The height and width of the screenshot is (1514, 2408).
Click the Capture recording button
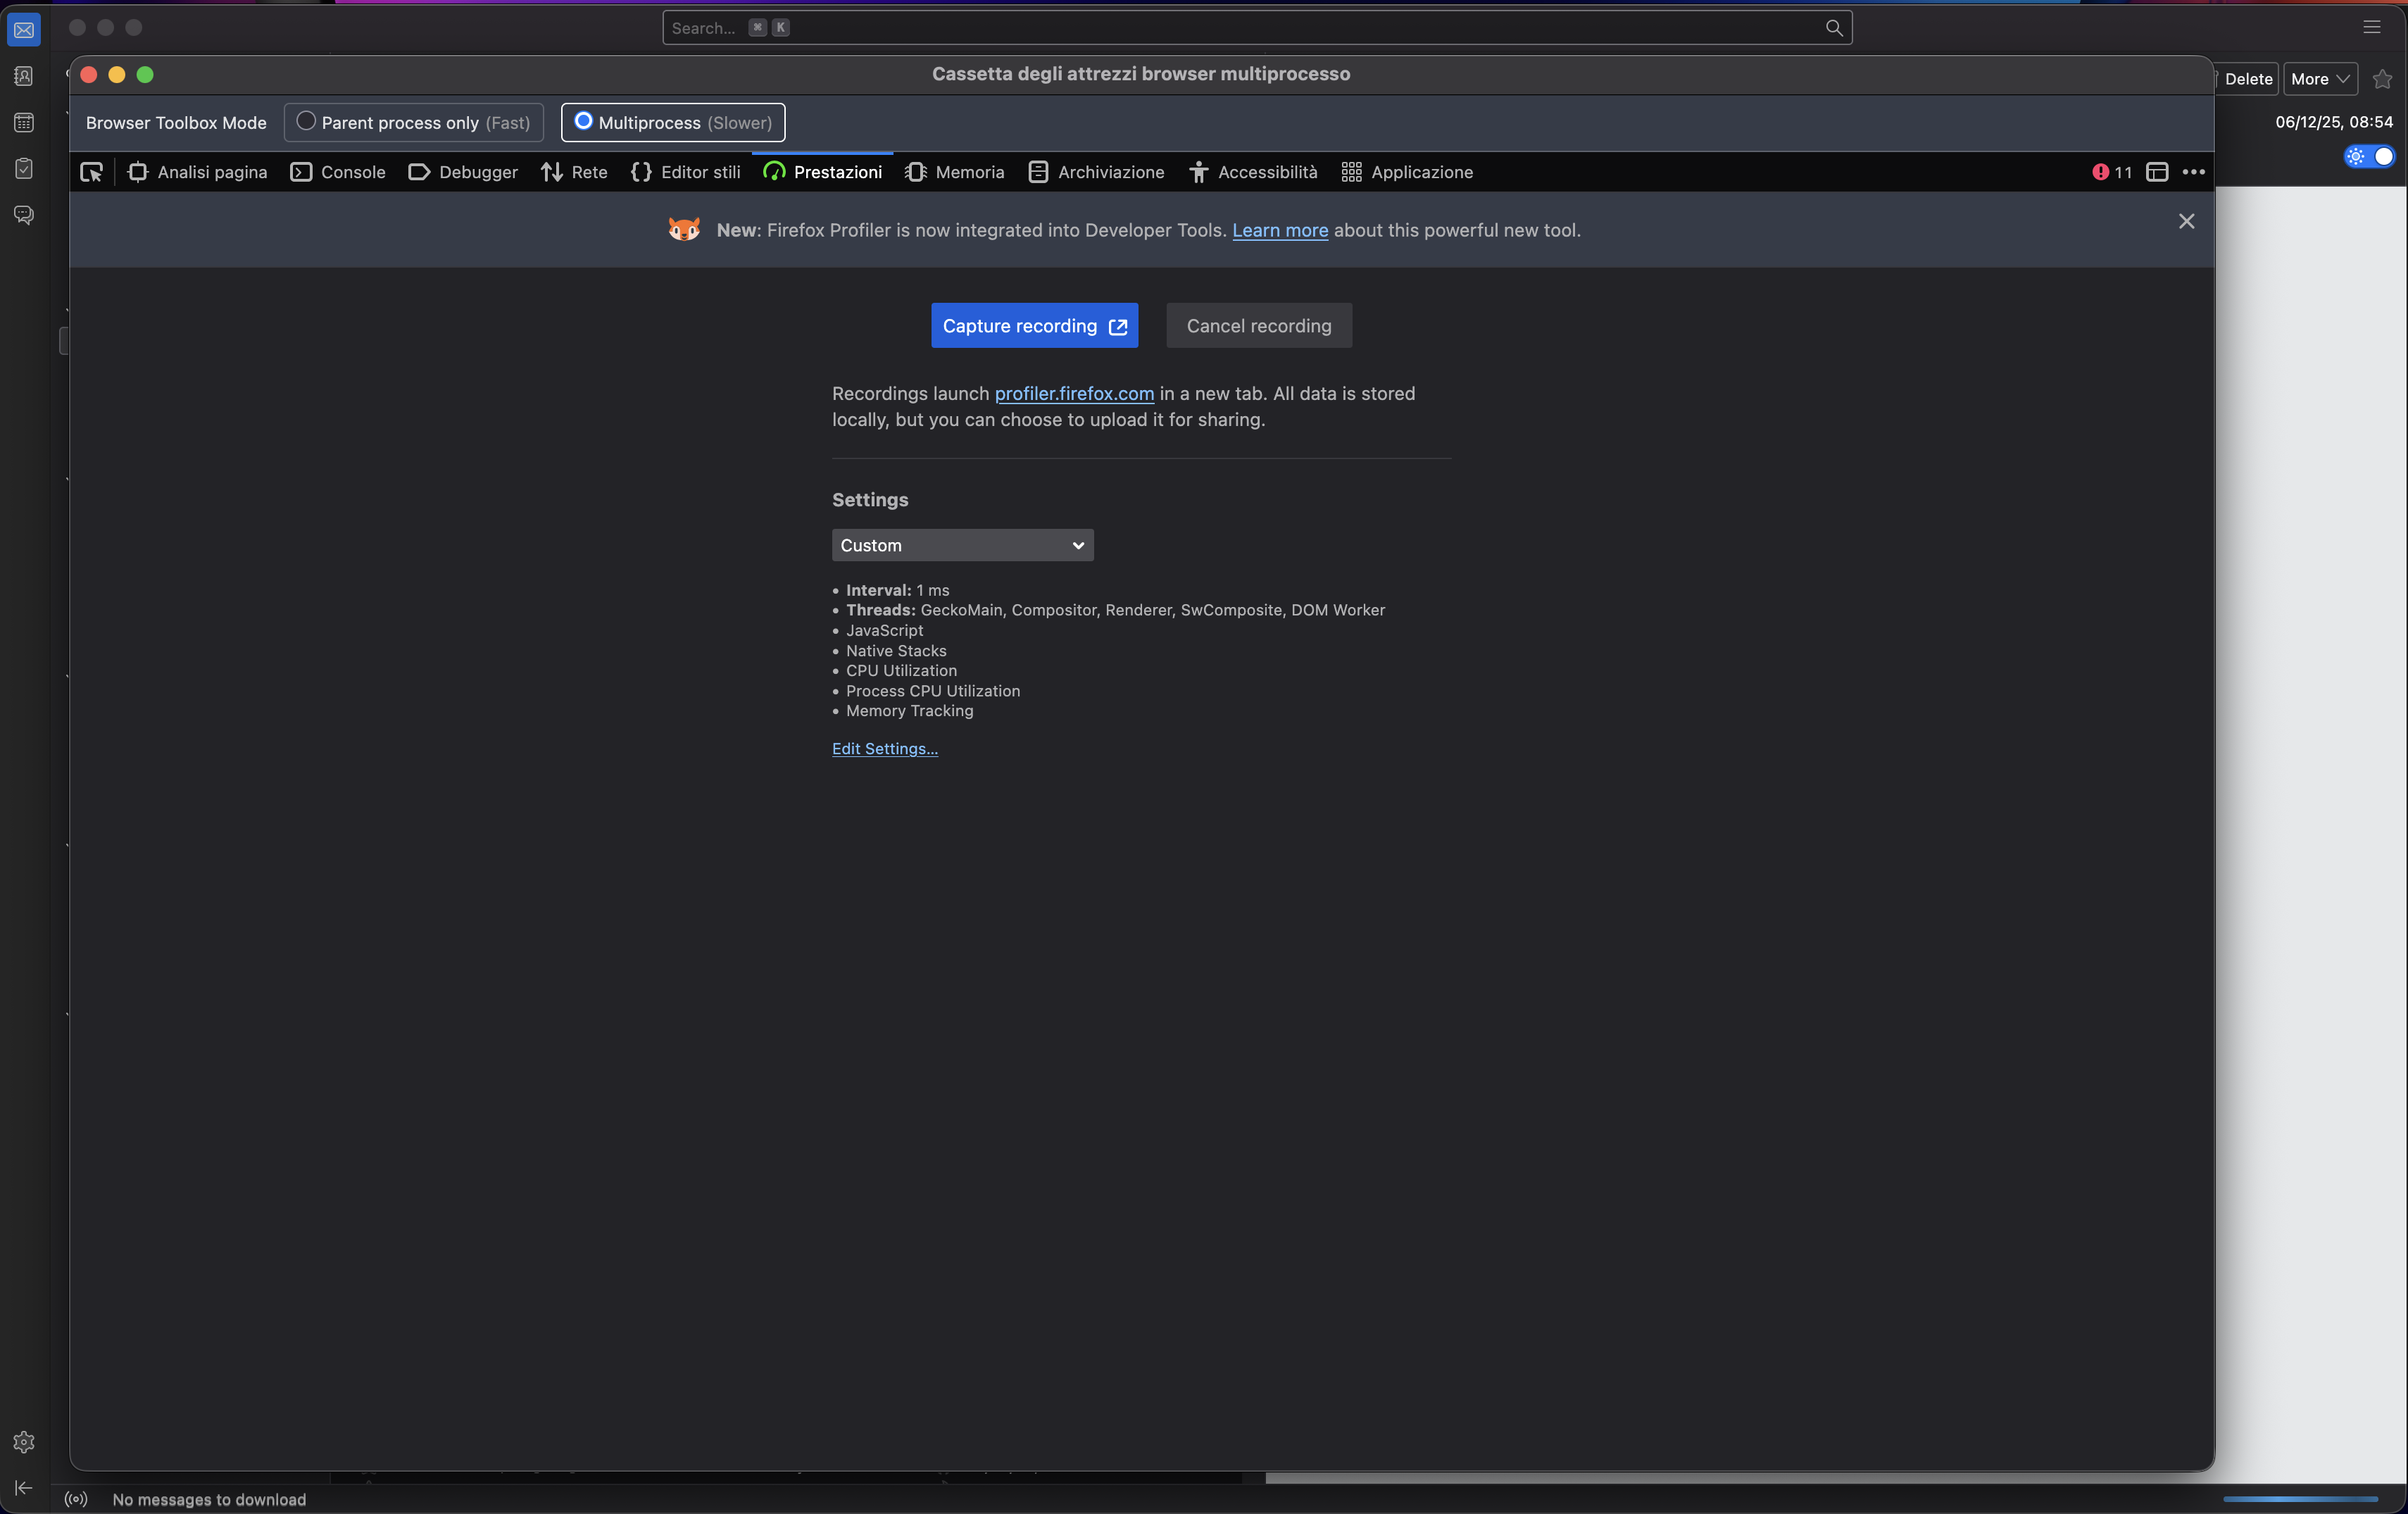[x=1034, y=326]
